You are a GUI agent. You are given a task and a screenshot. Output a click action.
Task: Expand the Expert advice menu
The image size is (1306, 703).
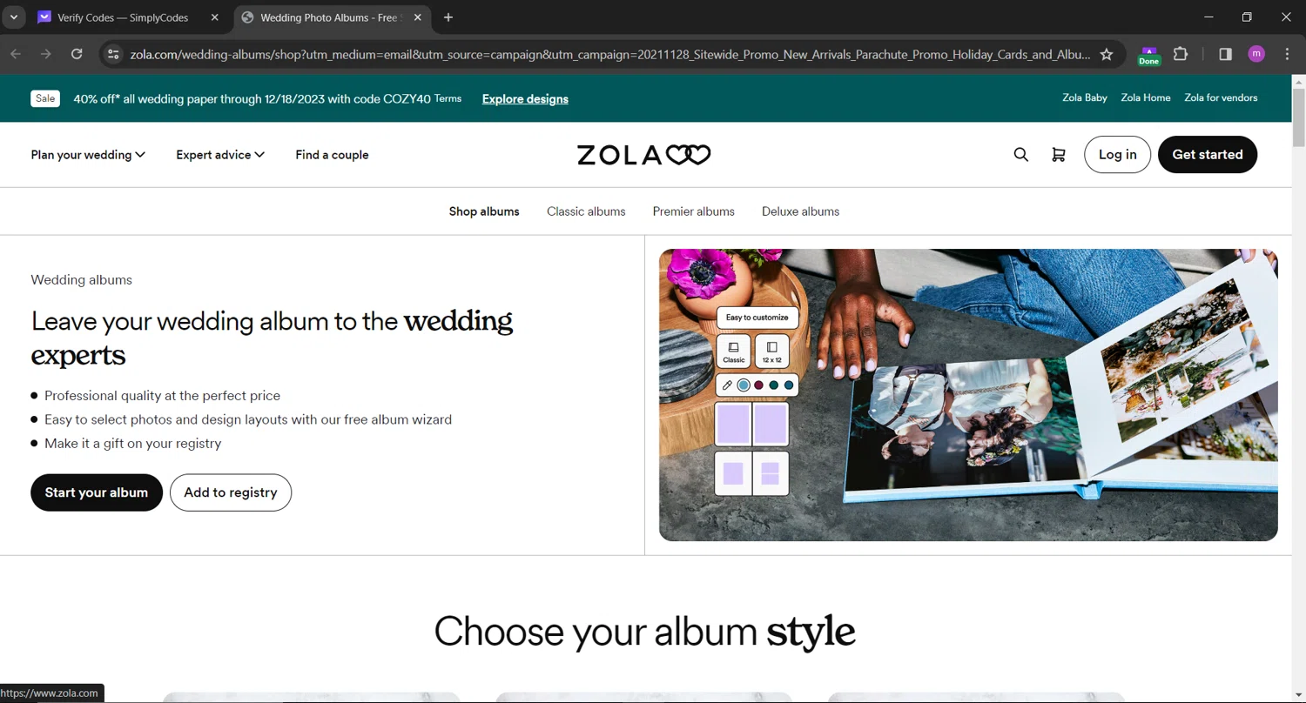(220, 155)
